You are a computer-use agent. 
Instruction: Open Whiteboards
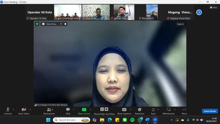pyautogui.click(x=168, y=111)
